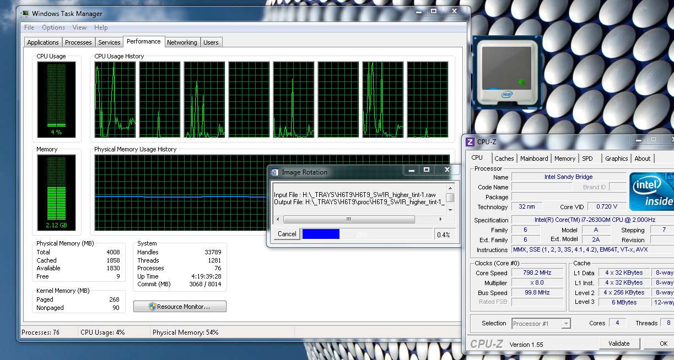This screenshot has width=674, height=360.
Task: Open the CPU tab in CPU-Z
Action: point(477,157)
